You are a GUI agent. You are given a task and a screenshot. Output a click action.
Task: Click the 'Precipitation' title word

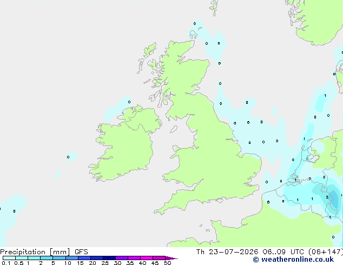(x=23, y=252)
